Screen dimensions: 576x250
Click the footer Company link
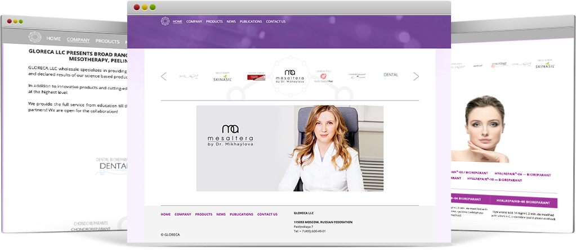(x=183, y=214)
